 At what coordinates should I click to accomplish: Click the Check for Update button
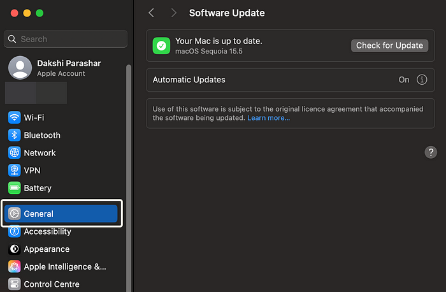[389, 45]
